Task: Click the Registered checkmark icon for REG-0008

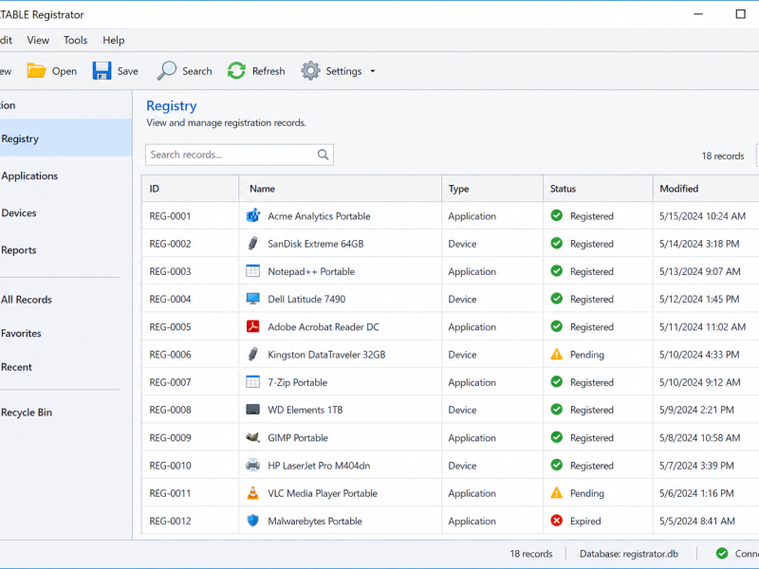Action: pos(557,410)
